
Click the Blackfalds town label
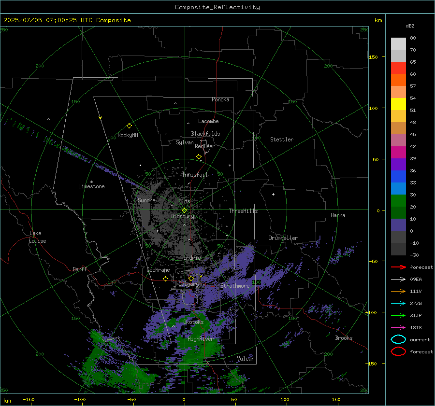pyautogui.click(x=205, y=134)
